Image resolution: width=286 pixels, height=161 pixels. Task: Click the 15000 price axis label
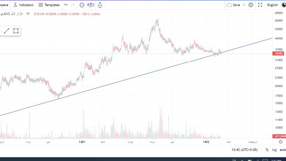click(x=279, y=103)
